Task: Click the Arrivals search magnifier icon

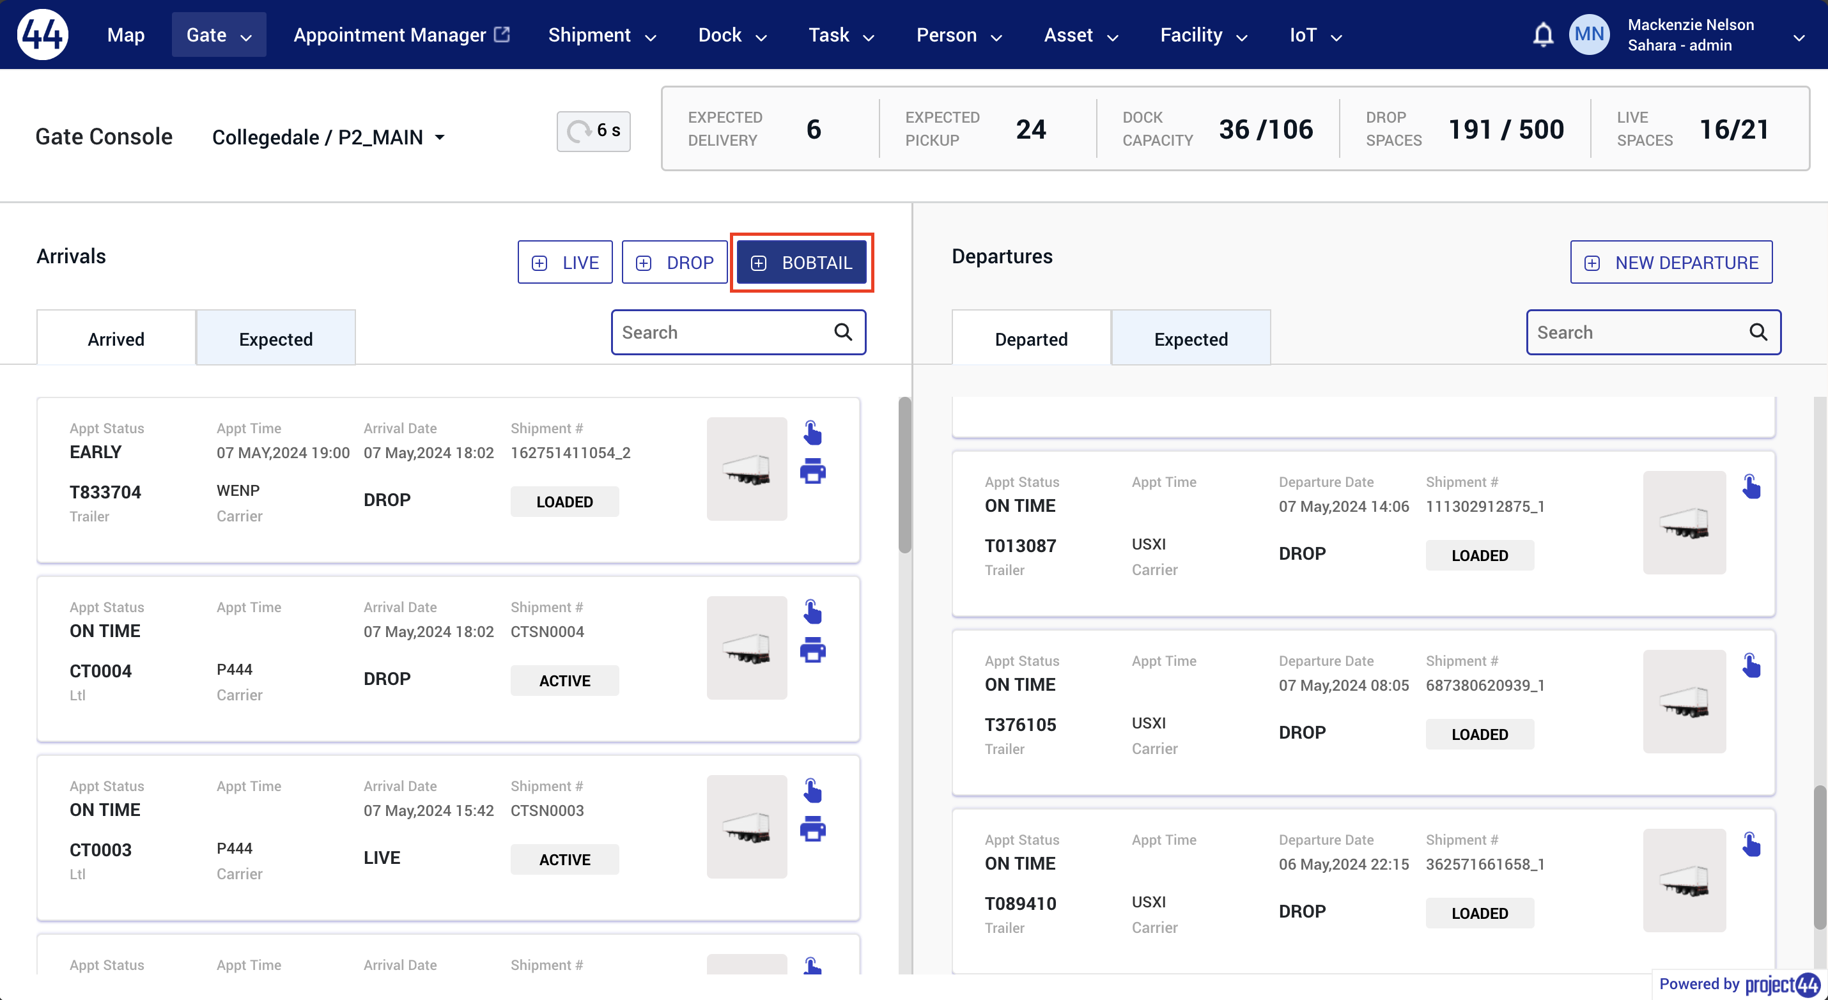Action: 843,332
